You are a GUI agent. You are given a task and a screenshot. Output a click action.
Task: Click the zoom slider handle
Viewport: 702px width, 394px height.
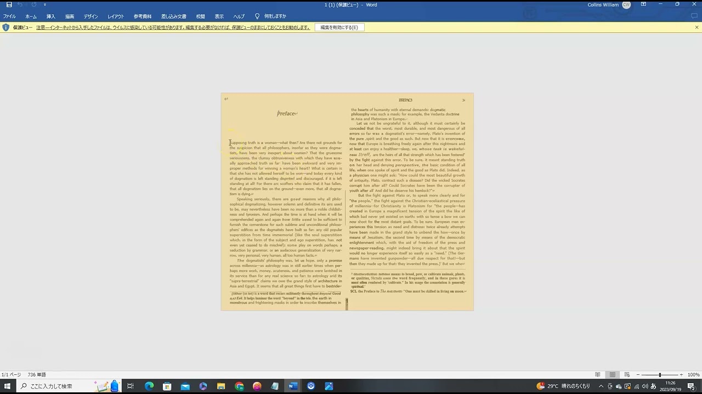point(660,375)
